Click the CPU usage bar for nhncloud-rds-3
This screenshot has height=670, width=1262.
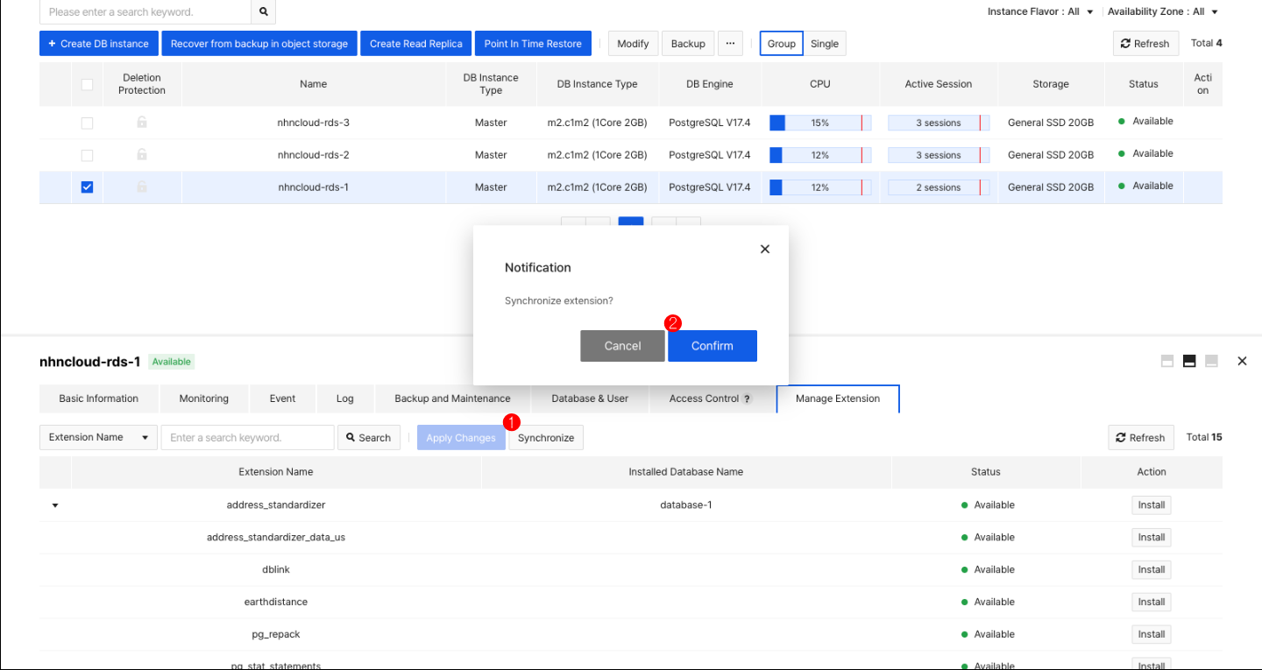point(819,123)
